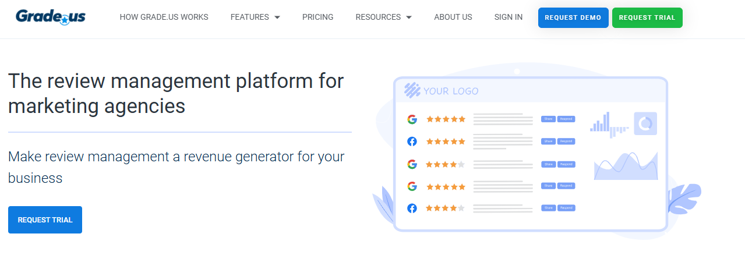Go to the Pricing page

(317, 17)
